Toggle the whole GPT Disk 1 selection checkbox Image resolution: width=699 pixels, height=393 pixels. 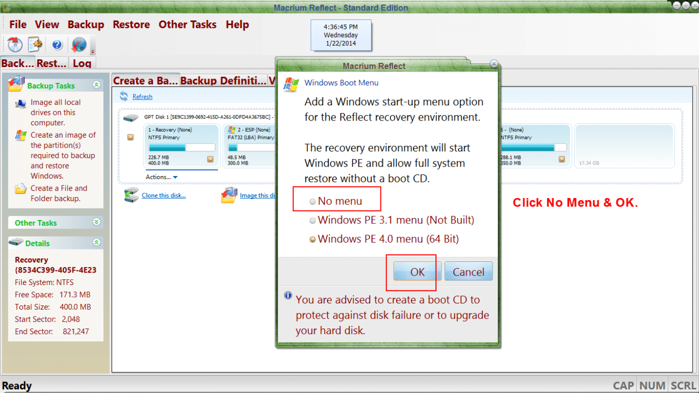pyautogui.click(x=130, y=137)
